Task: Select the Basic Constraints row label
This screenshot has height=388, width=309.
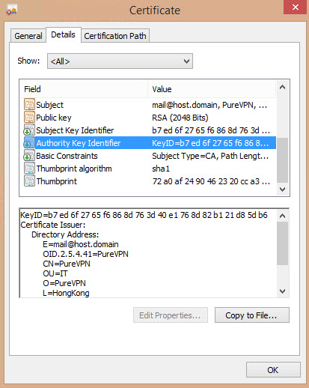Action: coord(67,156)
